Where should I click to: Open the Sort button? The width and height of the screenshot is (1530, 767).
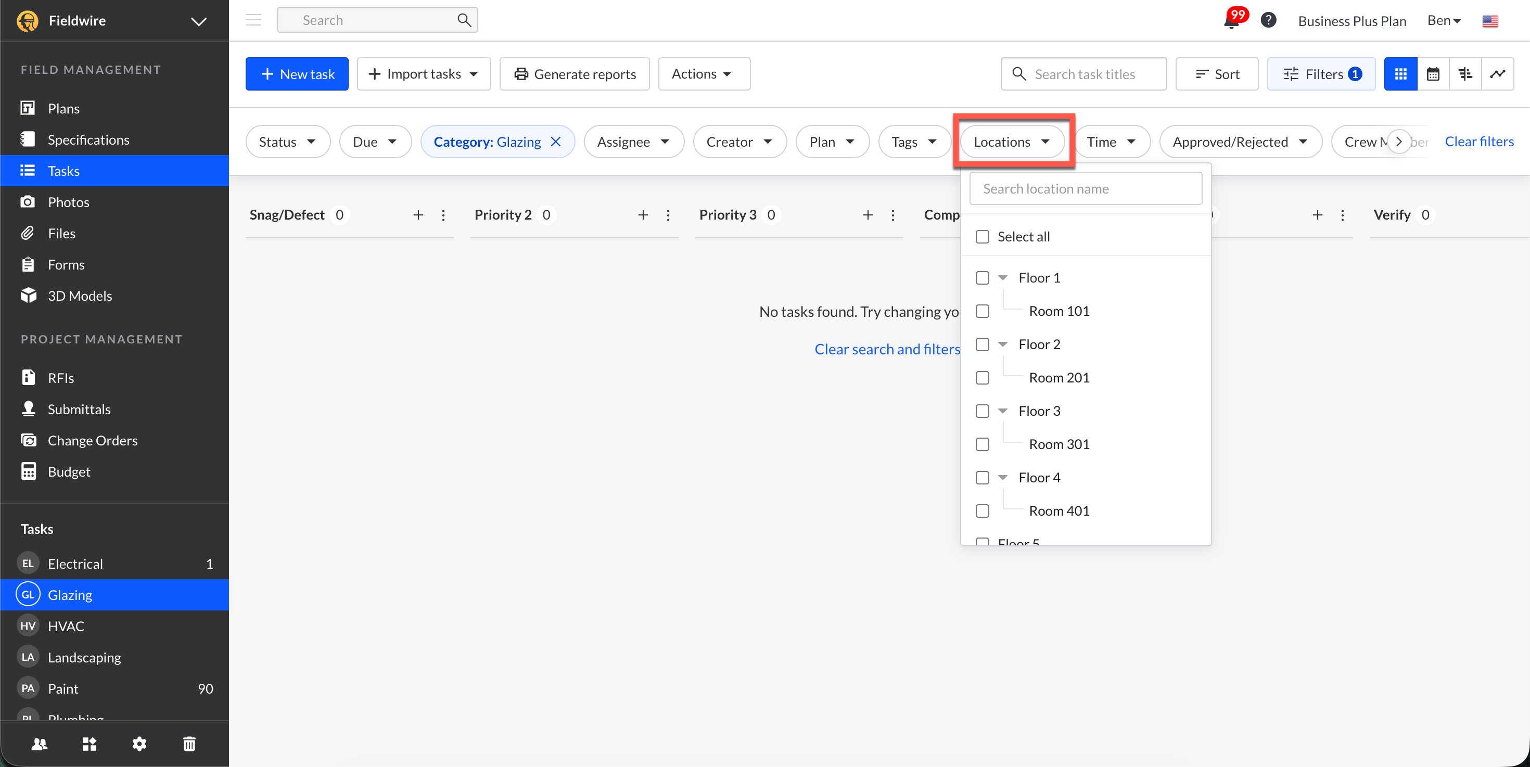tap(1216, 74)
